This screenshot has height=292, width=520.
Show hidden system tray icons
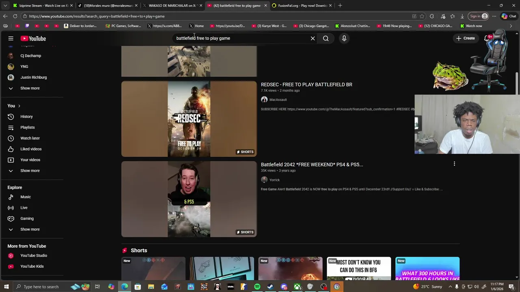click(450, 287)
